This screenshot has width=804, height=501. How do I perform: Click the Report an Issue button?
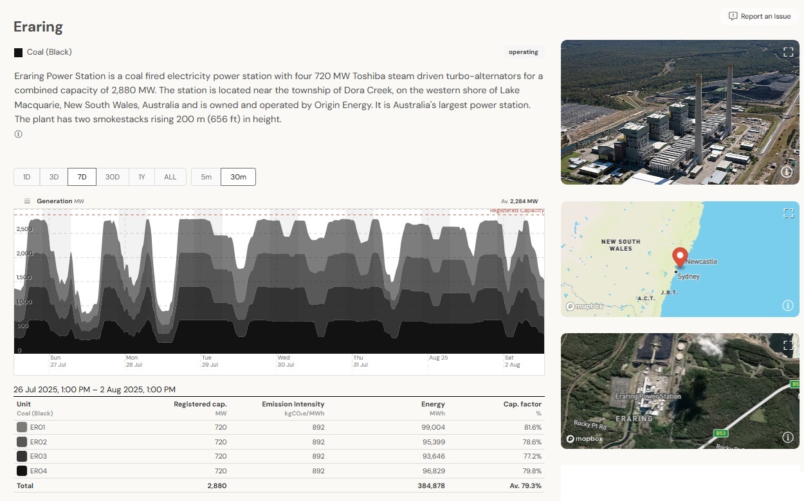click(x=759, y=16)
